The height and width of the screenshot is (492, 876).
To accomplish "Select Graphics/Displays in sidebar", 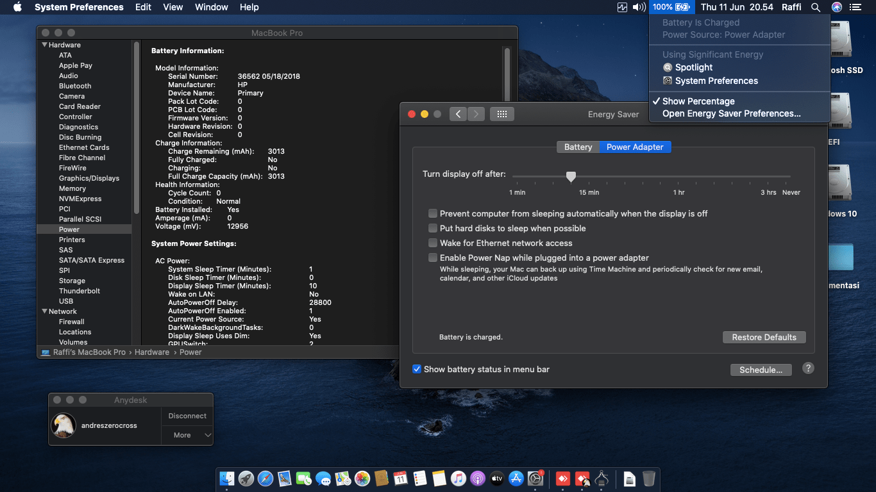I will pos(89,178).
